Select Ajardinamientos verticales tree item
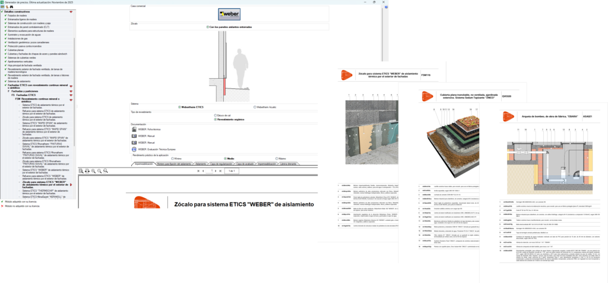Screen dimensions: 608x283 [x=20, y=62]
